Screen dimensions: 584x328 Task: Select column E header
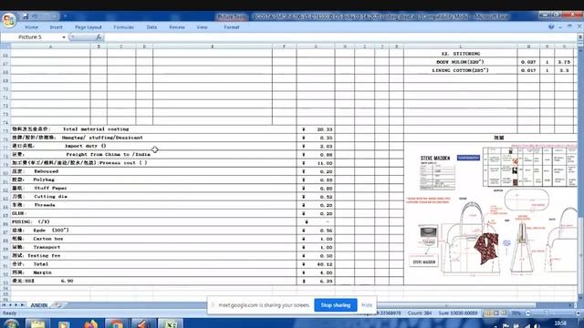tap(213, 46)
